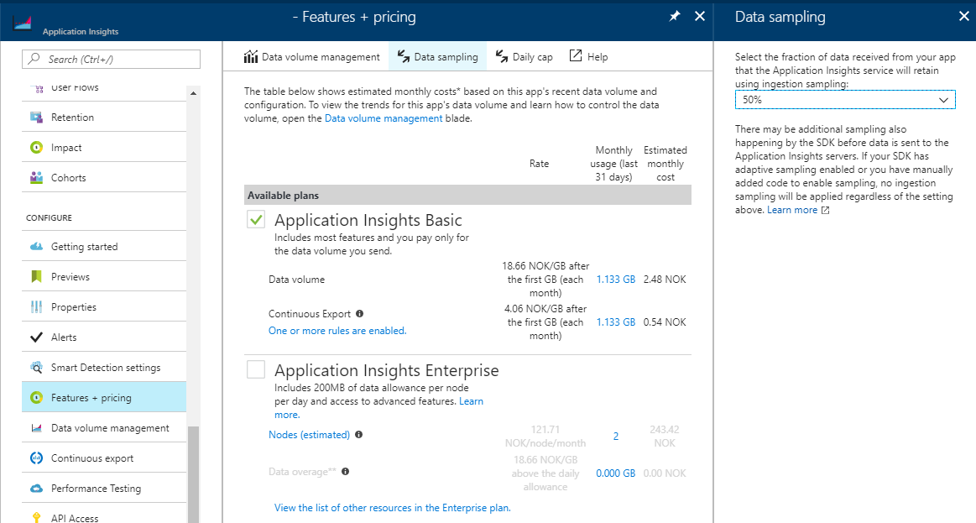976x523 pixels.
Task: Click the sidebar scrollbar thumb
Action: tap(194, 474)
